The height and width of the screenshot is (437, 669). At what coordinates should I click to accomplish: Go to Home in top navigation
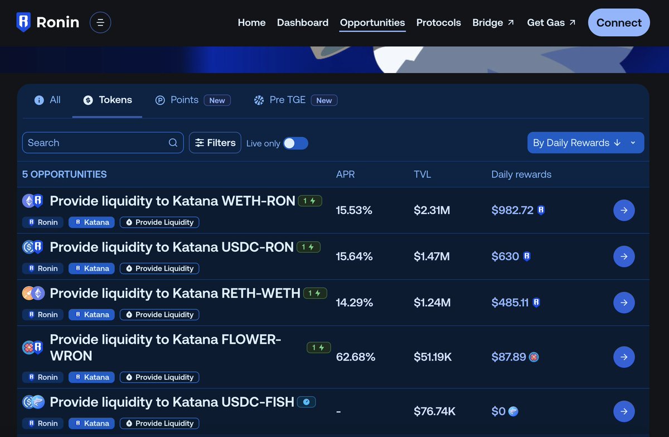click(251, 23)
